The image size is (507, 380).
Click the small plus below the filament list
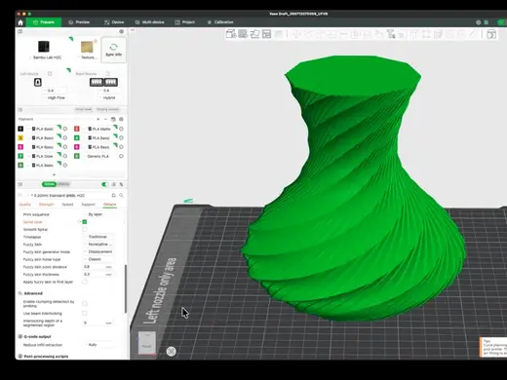54,174
